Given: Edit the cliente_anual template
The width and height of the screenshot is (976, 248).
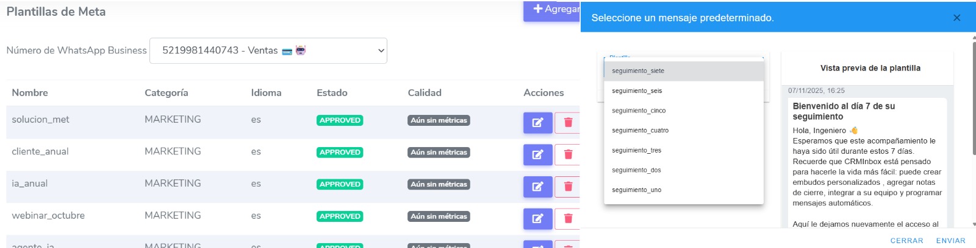Looking at the screenshot, I should (537, 154).
